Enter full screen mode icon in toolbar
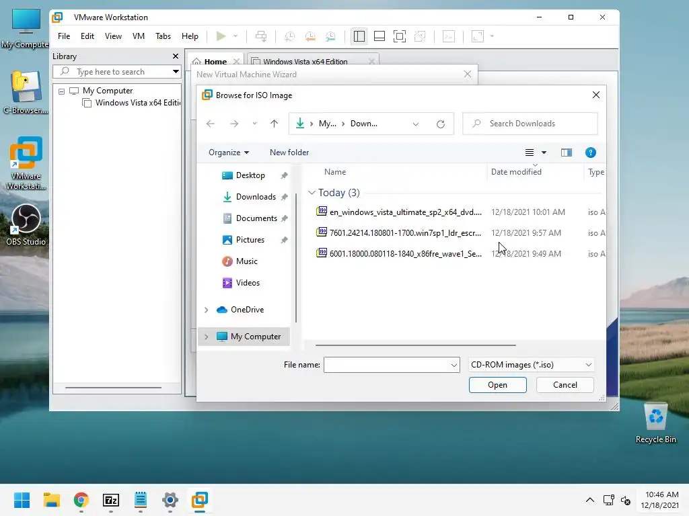This screenshot has height=516, width=689. pyautogui.click(x=400, y=36)
